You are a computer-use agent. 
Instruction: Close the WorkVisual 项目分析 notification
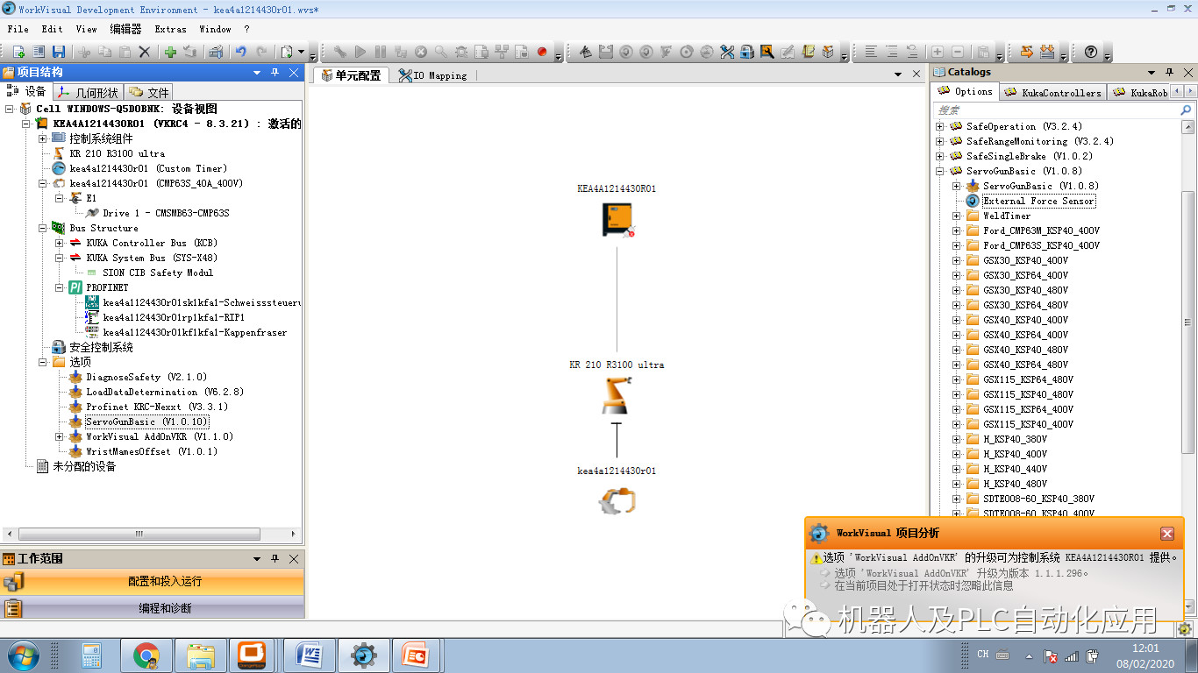[1166, 534]
